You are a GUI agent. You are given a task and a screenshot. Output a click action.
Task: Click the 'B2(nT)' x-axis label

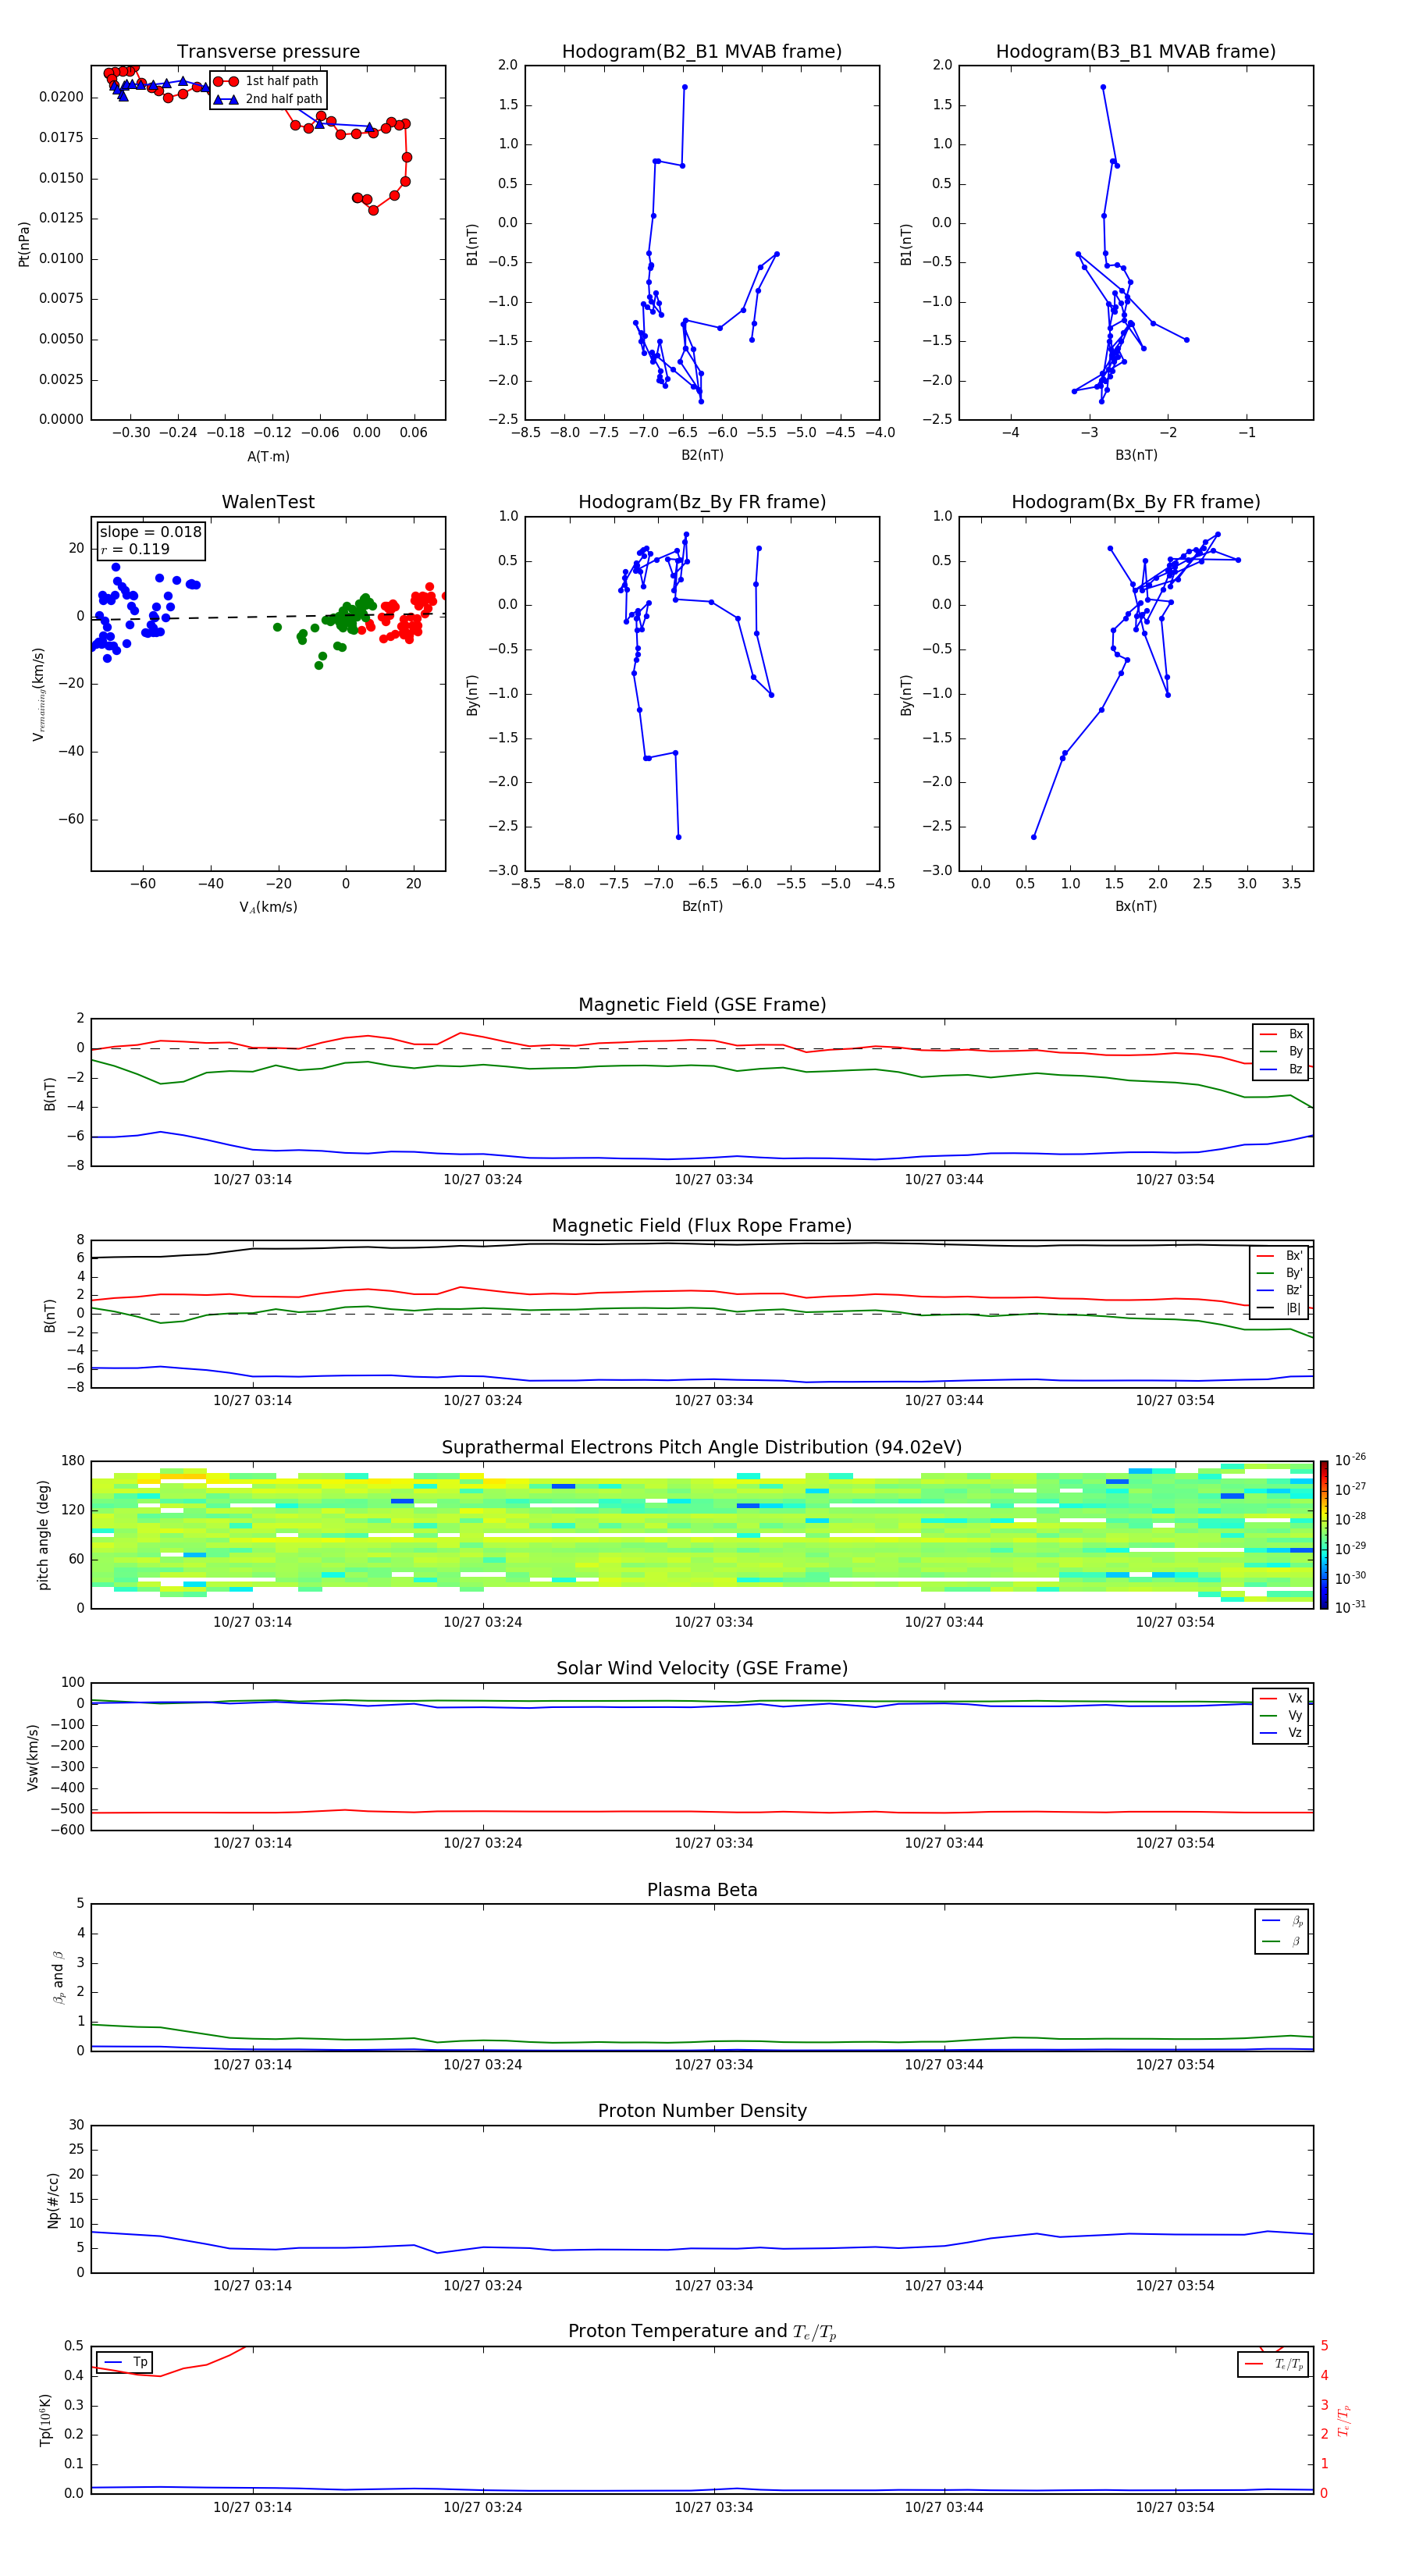point(702,455)
